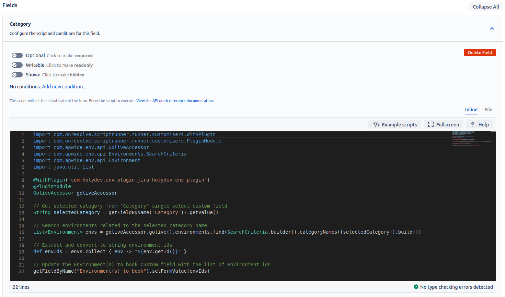Click the code minimap preview

(x=470, y=139)
